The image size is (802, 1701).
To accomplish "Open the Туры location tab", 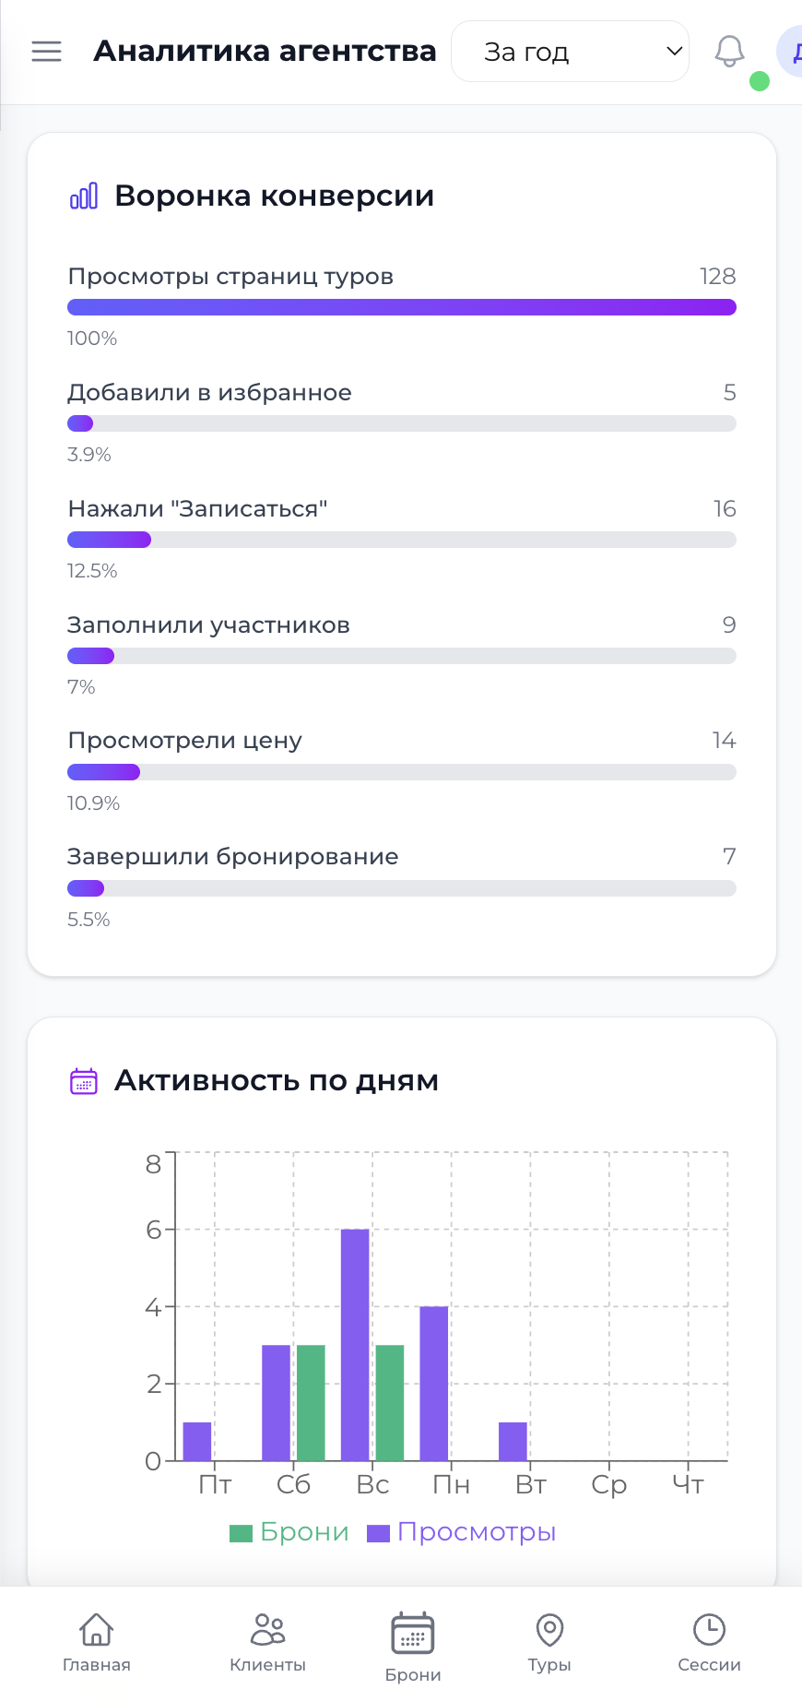I will click(x=549, y=1643).
